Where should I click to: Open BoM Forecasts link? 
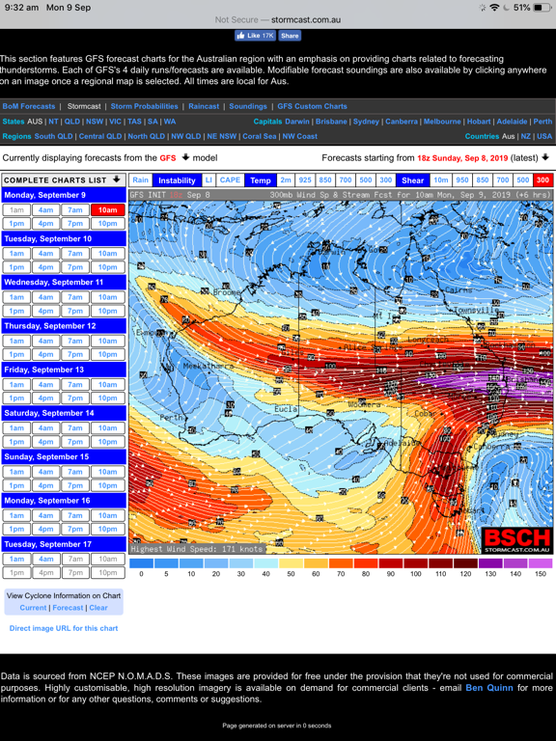click(x=29, y=106)
